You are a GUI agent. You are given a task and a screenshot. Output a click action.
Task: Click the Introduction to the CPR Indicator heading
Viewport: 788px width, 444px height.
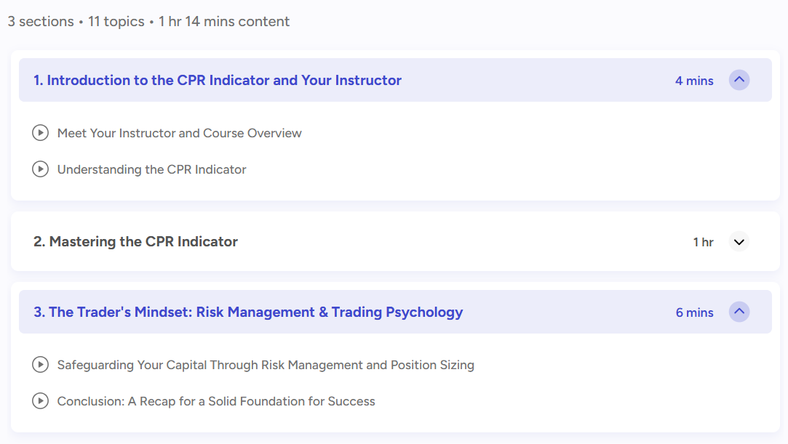click(218, 81)
